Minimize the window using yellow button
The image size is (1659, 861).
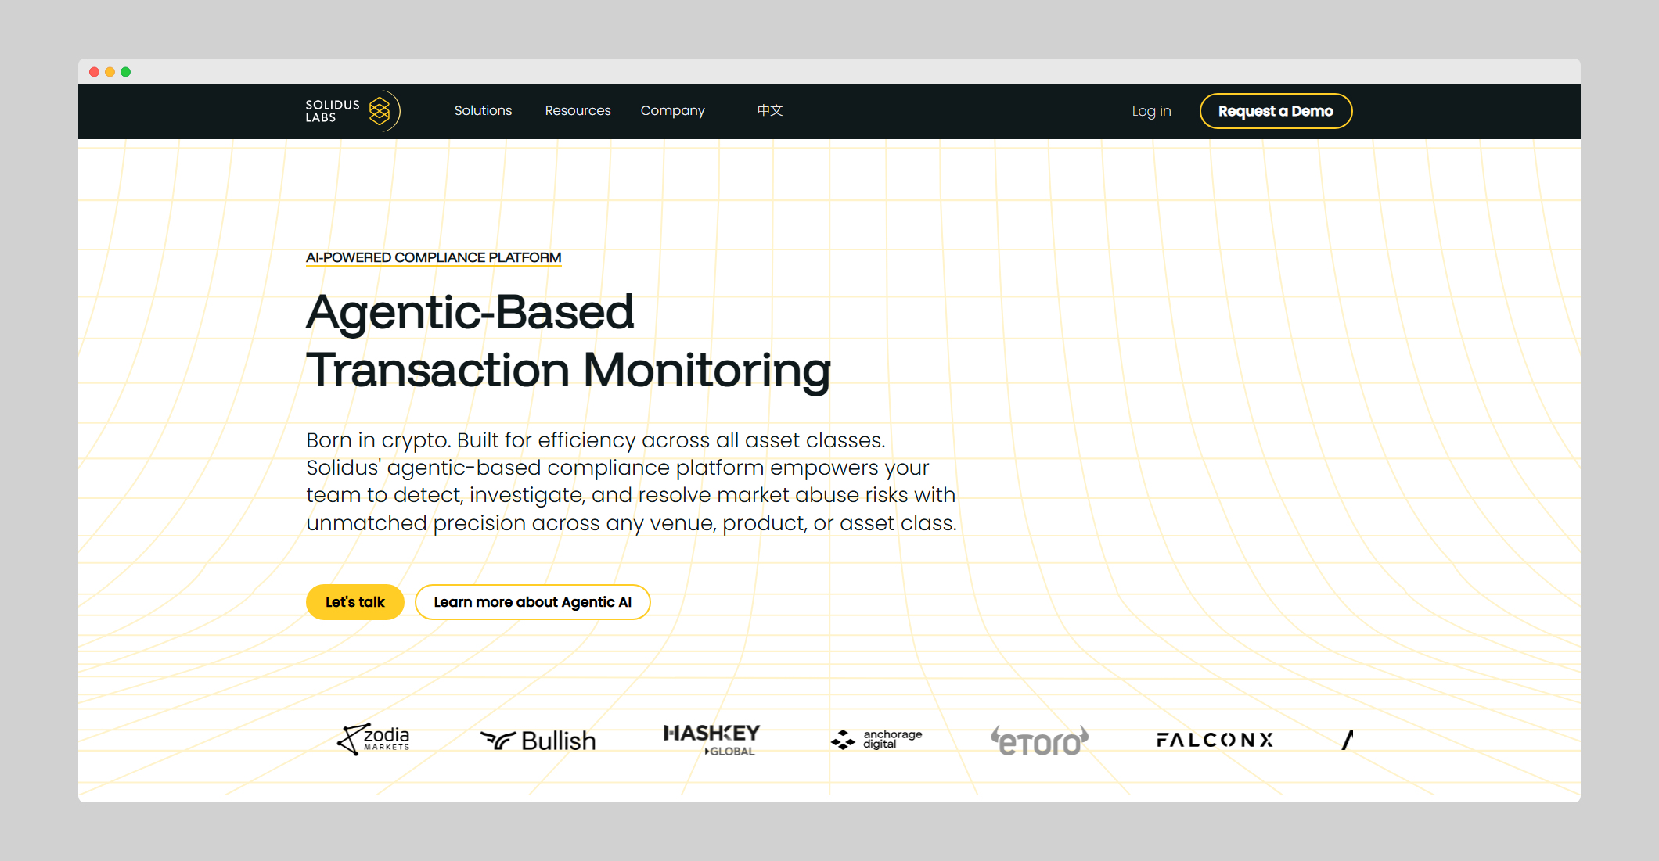click(x=110, y=72)
